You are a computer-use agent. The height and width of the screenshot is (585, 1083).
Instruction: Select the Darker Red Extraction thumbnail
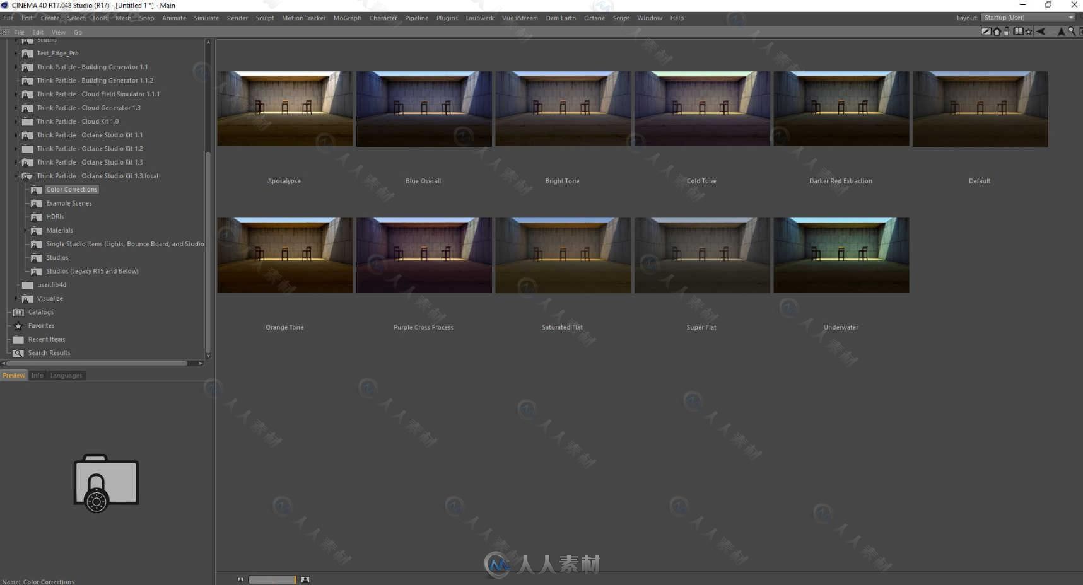pos(841,108)
